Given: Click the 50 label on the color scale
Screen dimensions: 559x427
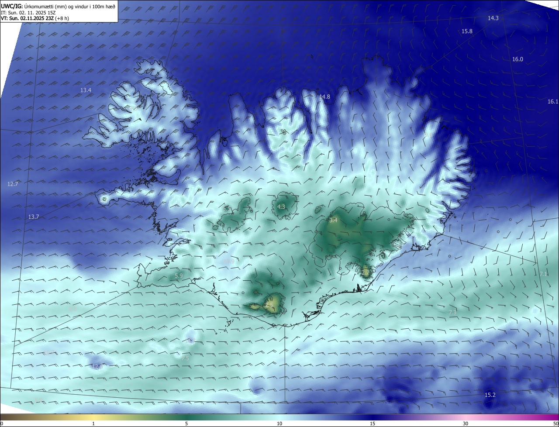Looking at the screenshot, I should coord(555,424).
